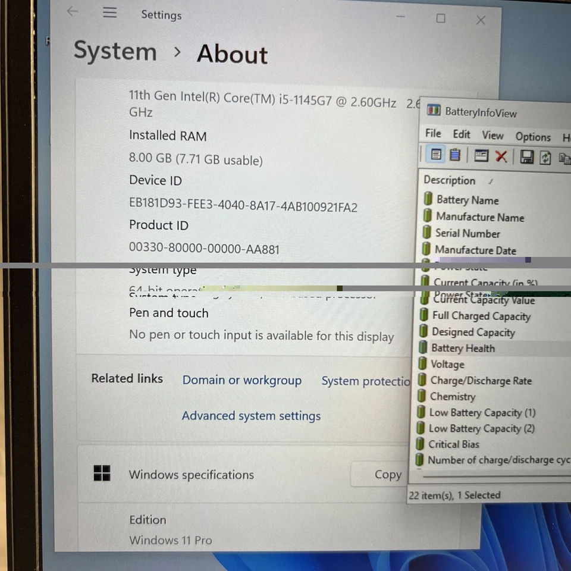The image size is (571, 571).
Task: Open the Settings hamburger navigation menu
Action: click(x=109, y=12)
